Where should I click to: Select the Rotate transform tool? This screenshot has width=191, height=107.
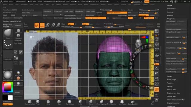click(58, 25)
